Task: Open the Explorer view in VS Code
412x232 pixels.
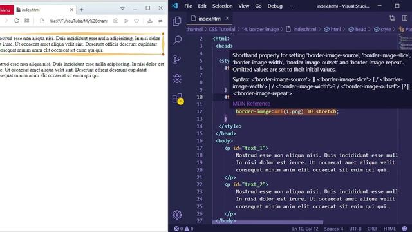Action: (177, 21)
